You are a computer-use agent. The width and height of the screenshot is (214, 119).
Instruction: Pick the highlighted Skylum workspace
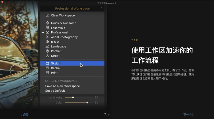tap(72, 63)
